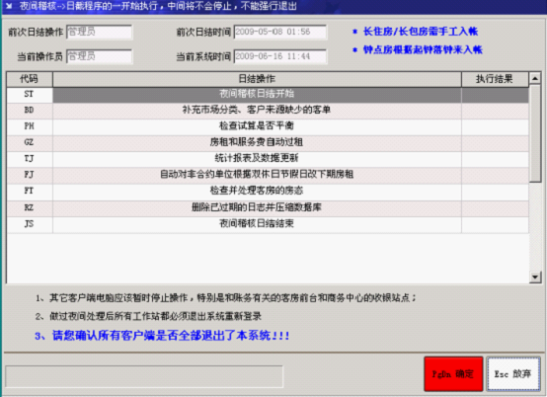Image resolution: width=547 pixels, height=397 pixels.
Task: Click the scrollbar down arrow
Action: [535, 277]
